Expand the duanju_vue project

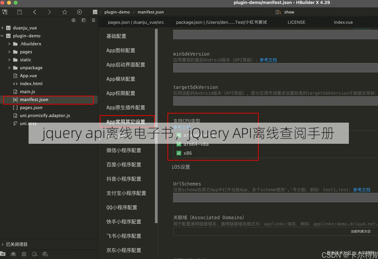tap(3, 28)
